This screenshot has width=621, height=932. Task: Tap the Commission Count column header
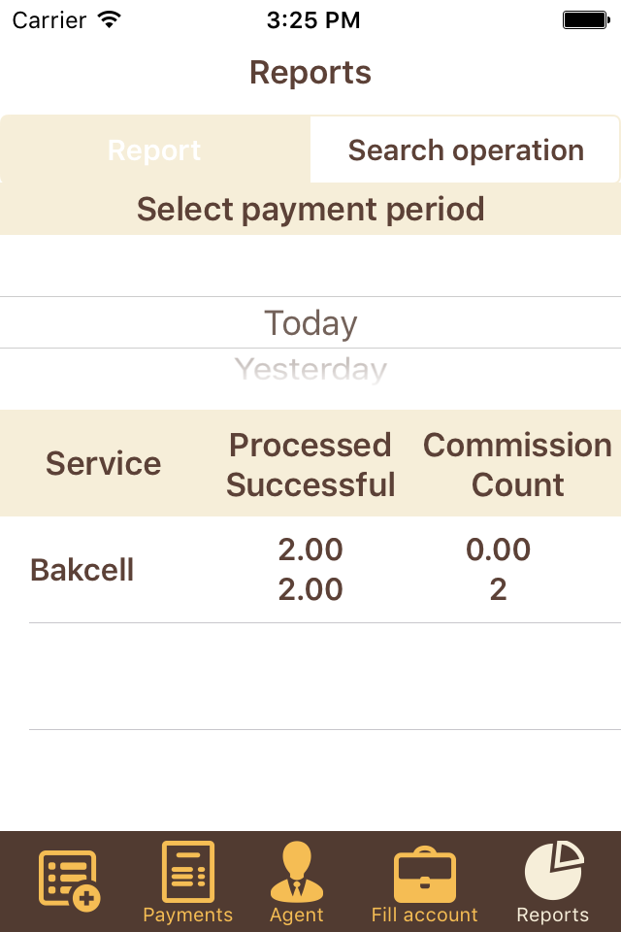[517, 464]
